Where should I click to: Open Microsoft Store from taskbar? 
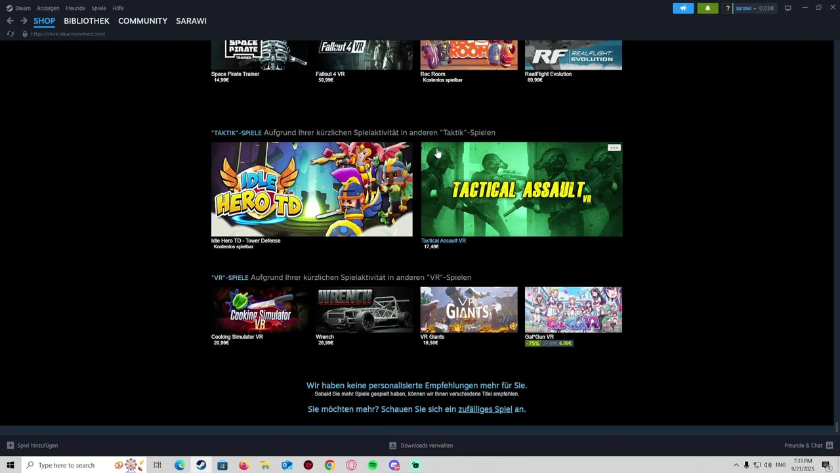coord(222,465)
